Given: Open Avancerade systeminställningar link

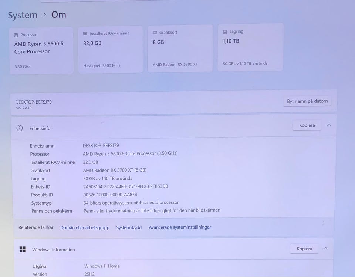Looking at the screenshot, I should click(x=180, y=227).
